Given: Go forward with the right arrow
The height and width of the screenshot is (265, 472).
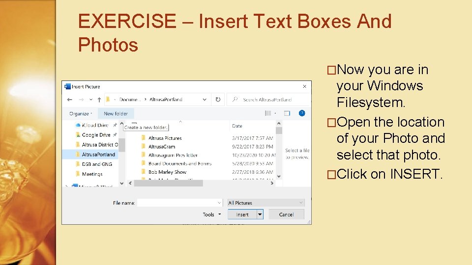Looking at the screenshot, I should pyautogui.click(x=81, y=100).
